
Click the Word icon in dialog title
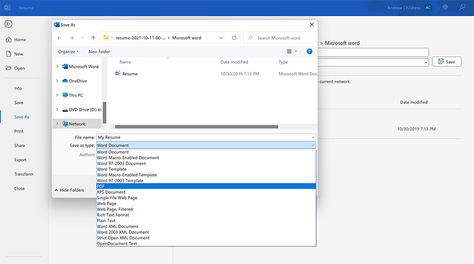(x=56, y=25)
